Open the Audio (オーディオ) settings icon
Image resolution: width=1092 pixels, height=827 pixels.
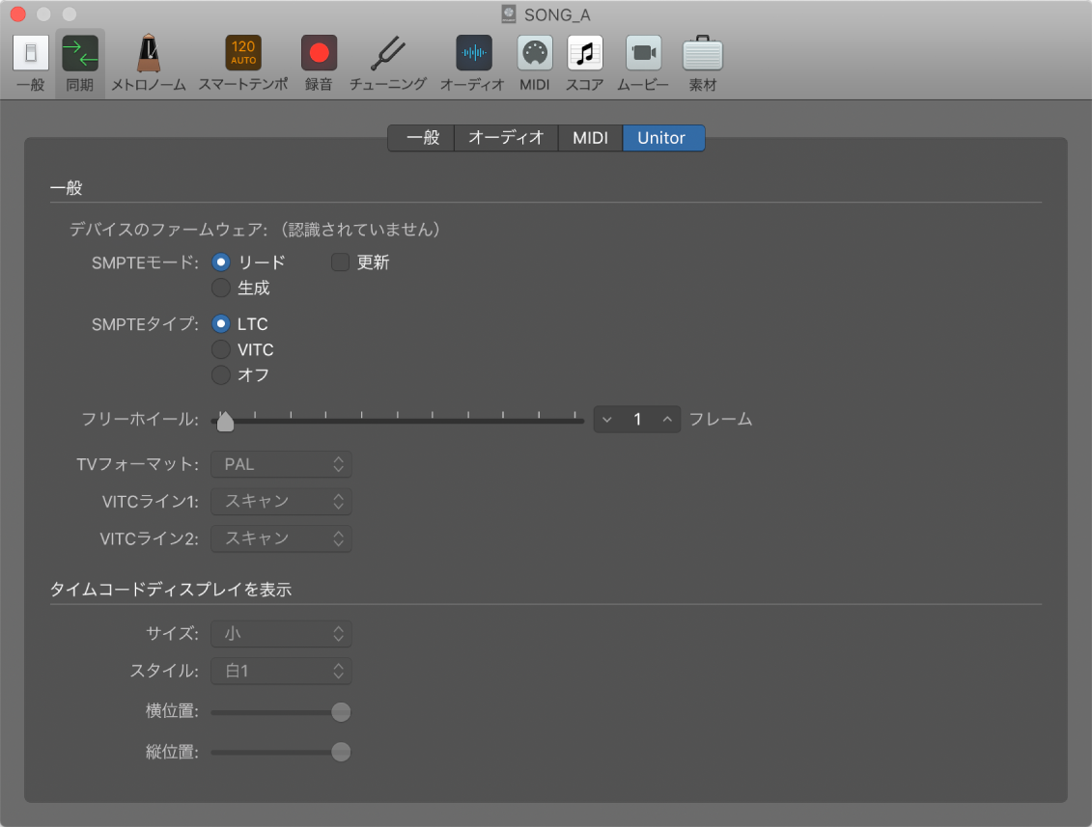pos(472,55)
